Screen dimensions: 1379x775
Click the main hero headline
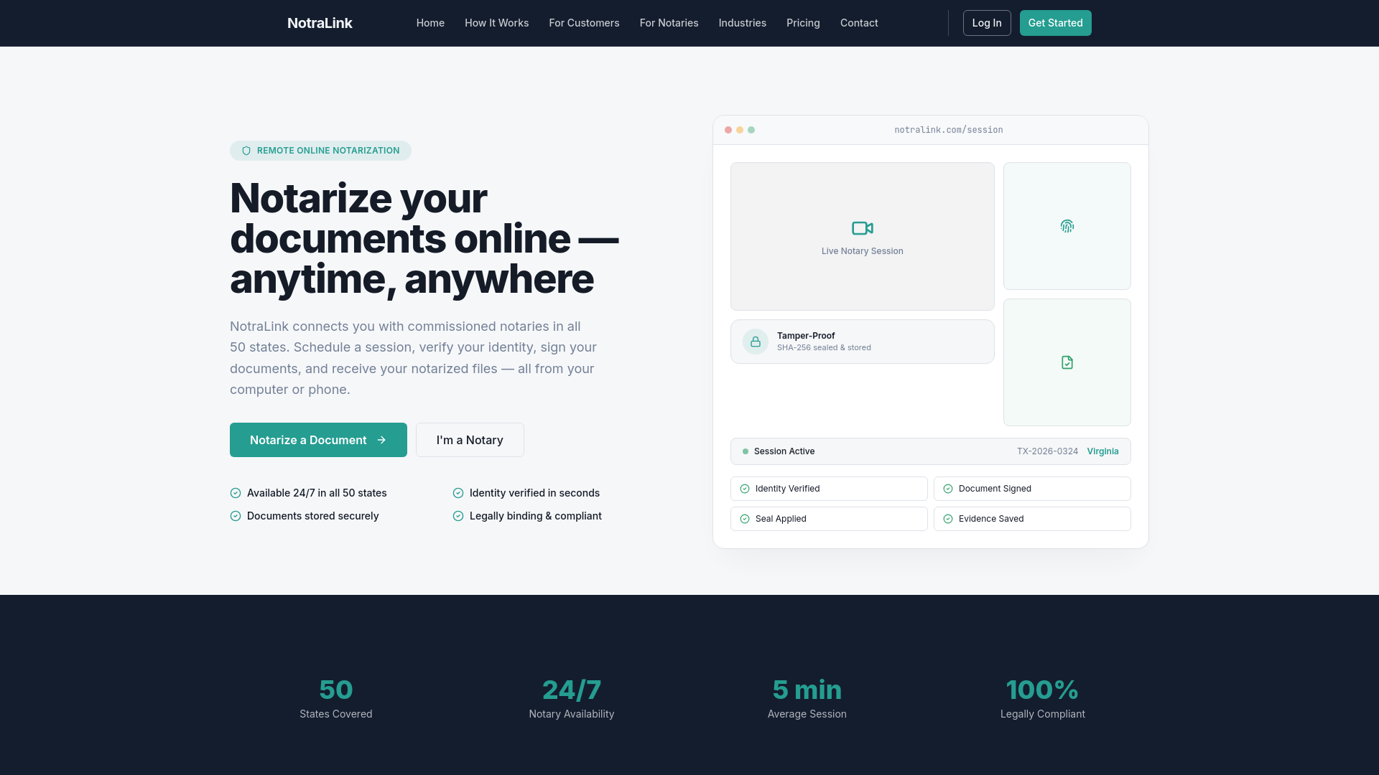click(x=424, y=238)
